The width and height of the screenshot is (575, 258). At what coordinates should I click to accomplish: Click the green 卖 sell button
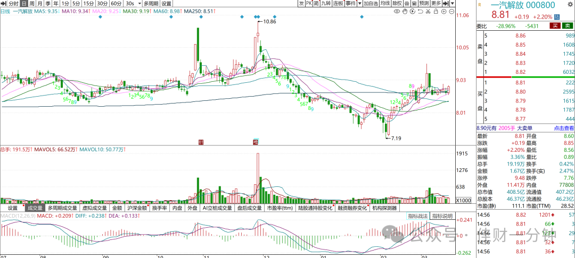pyautogui.click(x=568, y=26)
